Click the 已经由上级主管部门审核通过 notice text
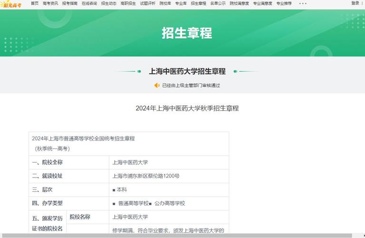Image resolution: width=365 pixels, height=238 pixels. [x=191, y=86]
